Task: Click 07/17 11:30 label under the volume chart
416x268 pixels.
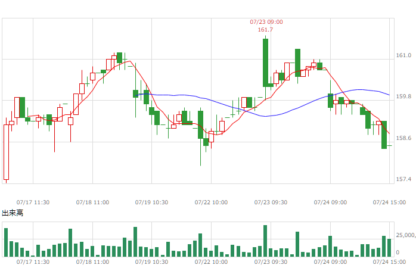Action: click(33, 262)
